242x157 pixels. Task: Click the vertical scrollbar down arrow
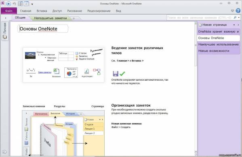coord(196,152)
